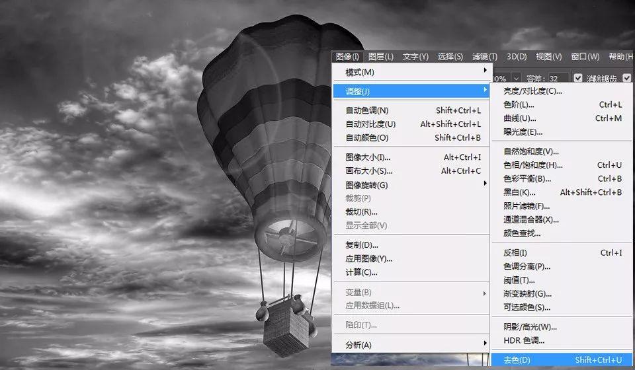Open the 图像(I) menu
The height and width of the screenshot is (370, 635).
pos(347,57)
